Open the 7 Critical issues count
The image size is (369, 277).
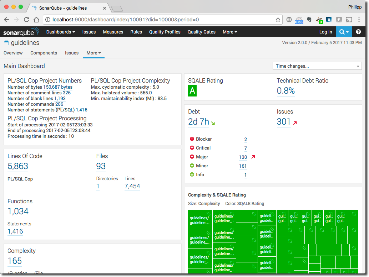[246, 148]
